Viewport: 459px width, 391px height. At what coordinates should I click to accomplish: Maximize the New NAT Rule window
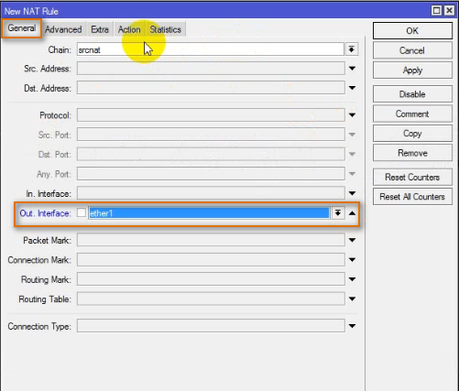(x=436, y=11)
